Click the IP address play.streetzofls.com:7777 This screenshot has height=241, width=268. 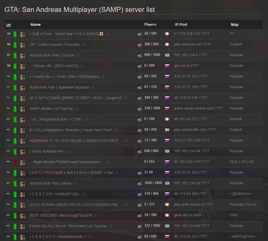(195, 130)
